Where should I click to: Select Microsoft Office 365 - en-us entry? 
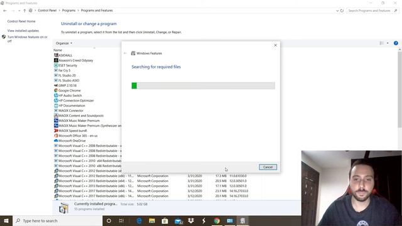click(78, 136)
